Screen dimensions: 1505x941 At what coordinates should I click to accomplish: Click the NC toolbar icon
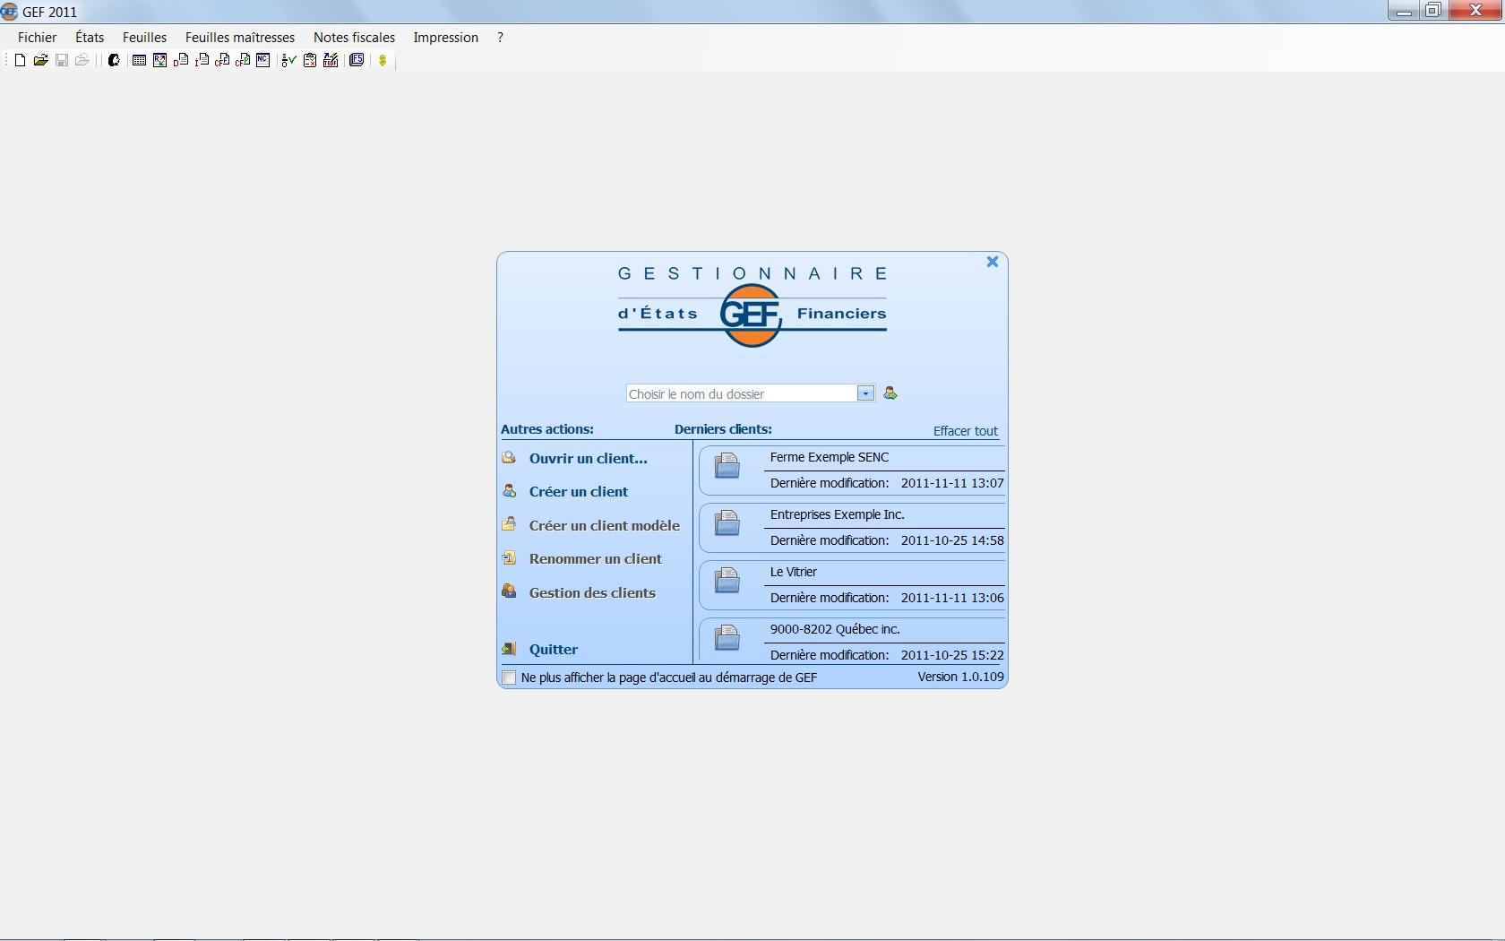click(263, 60)
